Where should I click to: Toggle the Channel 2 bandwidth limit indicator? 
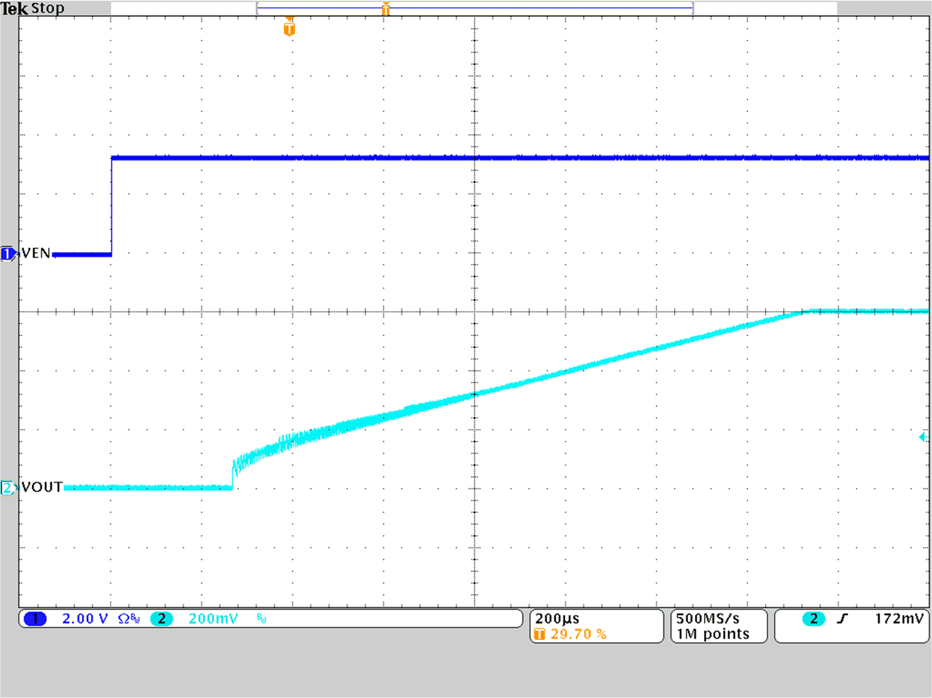pyautogui.click(x=259, y=618)
